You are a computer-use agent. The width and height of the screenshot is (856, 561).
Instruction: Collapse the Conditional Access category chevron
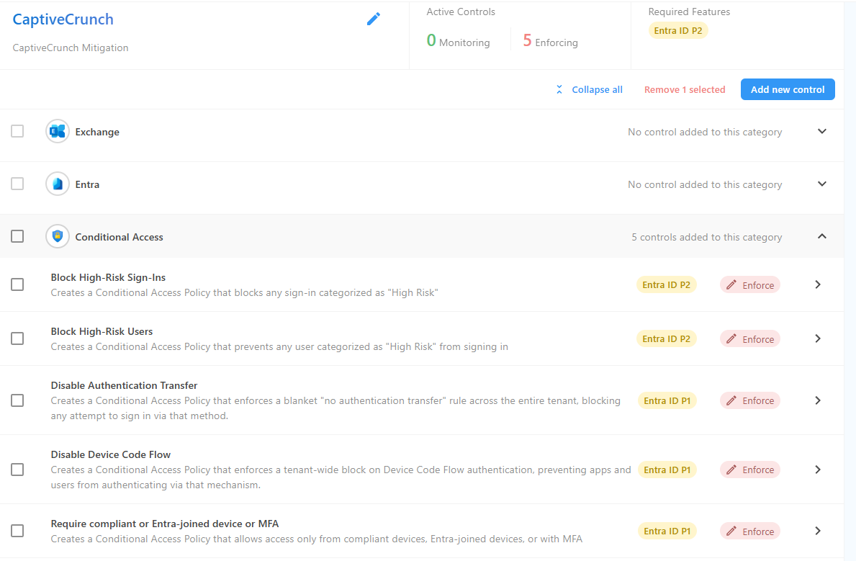822,236
